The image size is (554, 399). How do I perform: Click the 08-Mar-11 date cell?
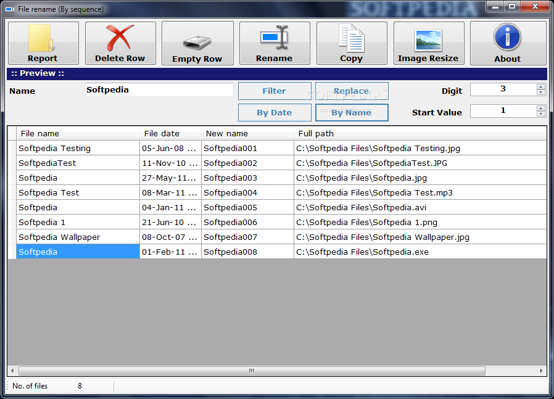click(170, 193)
